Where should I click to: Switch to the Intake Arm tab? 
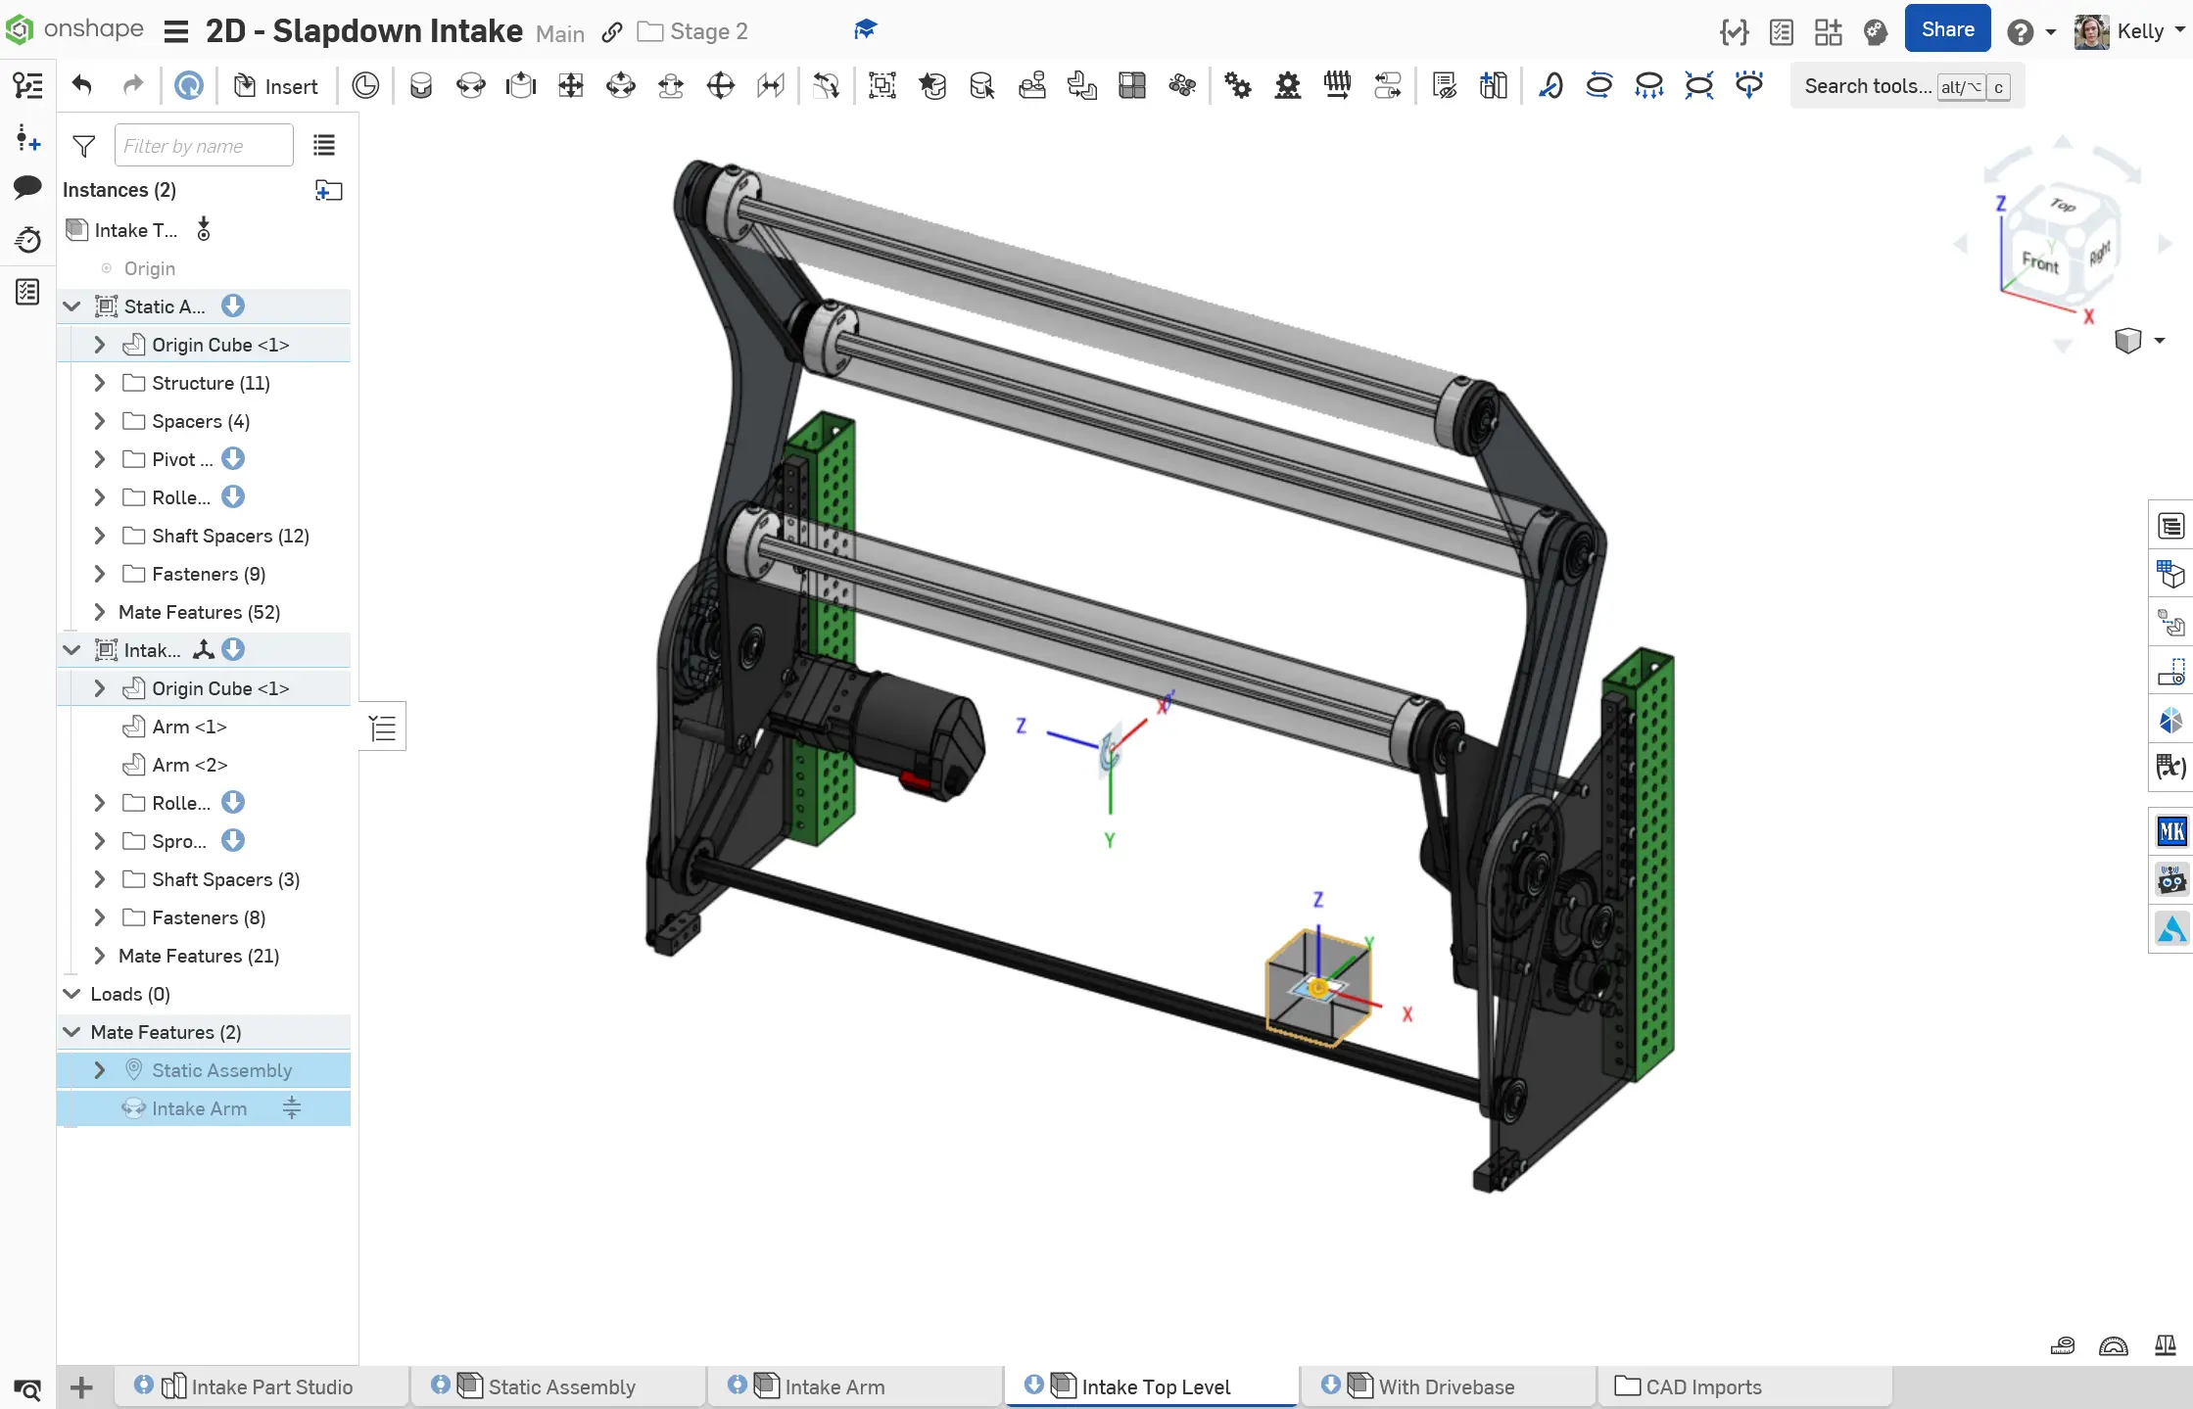(x=834, y=1386)
